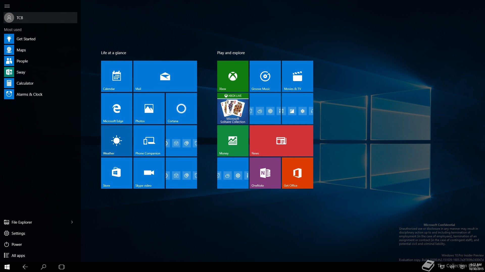Open Alarms & Clock from Most used
Image resolution: width=485 pixels, height=272 pixels.
29,94
